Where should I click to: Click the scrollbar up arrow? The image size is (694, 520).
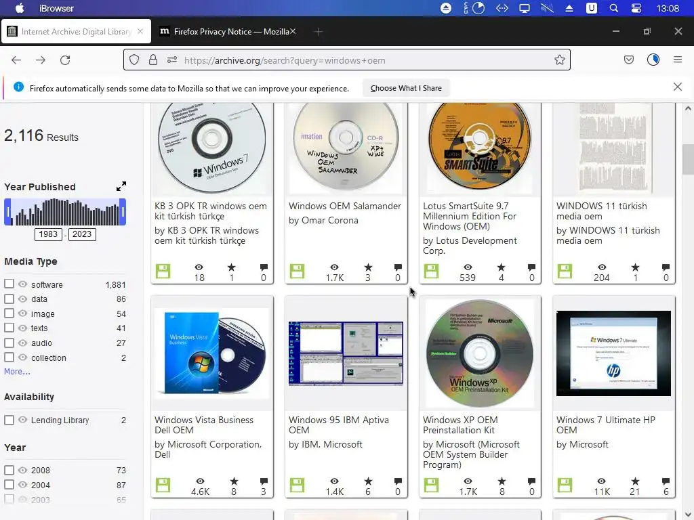click(x=689, y=108)
